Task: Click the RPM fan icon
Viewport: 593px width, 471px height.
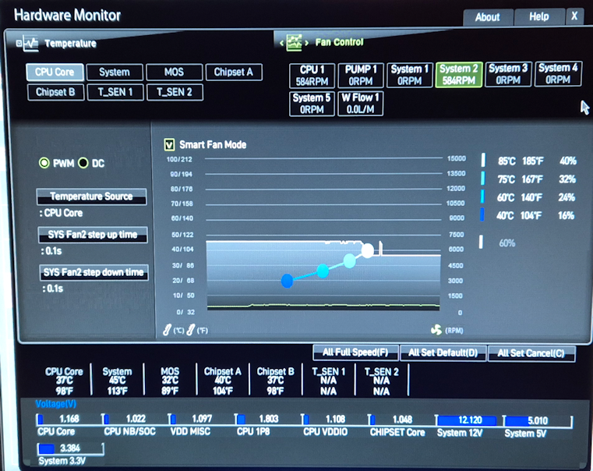Action: pyautogui.click(x=436, y=330)
